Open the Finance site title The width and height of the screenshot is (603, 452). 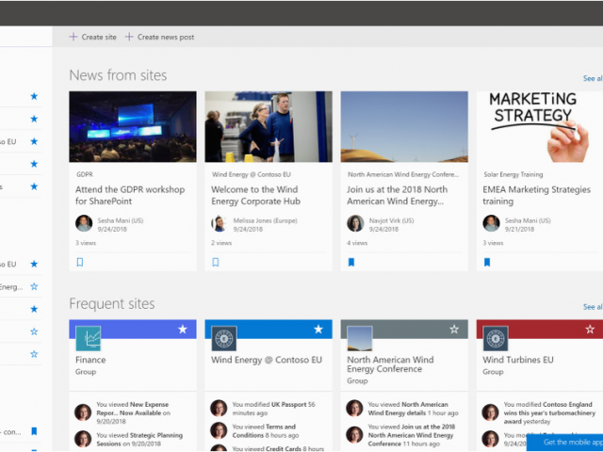coord(90,360)
